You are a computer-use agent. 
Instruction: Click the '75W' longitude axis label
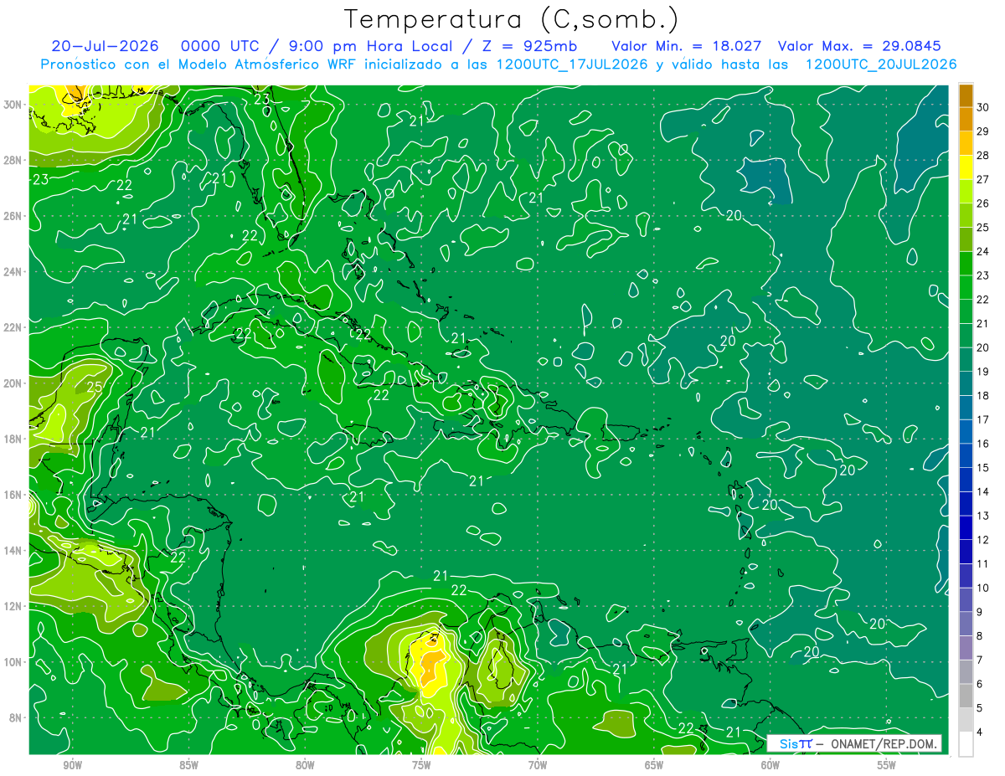tap(421, 766)
